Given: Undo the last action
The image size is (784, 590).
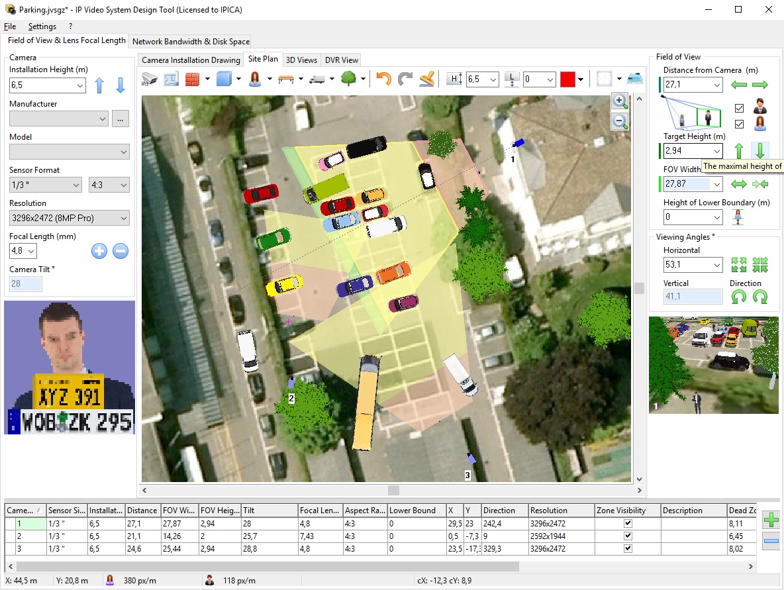Looking at the screenshot, I should pos(383,79).
